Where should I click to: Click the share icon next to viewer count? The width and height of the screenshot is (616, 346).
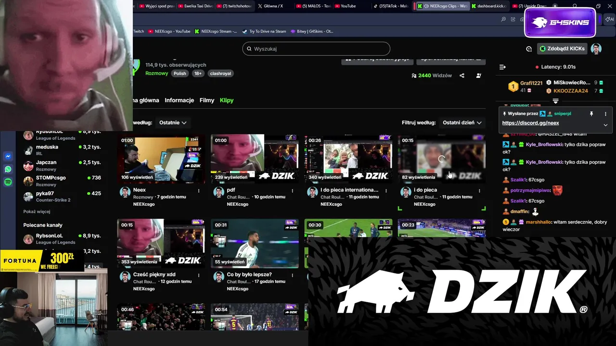[462, 75]
